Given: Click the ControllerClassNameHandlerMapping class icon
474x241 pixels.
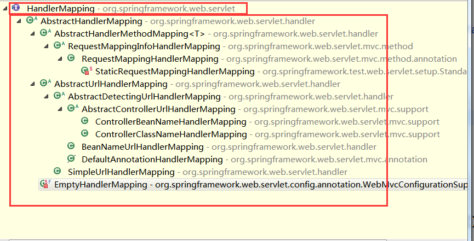Looking at the screenshot, I should 84,133.
